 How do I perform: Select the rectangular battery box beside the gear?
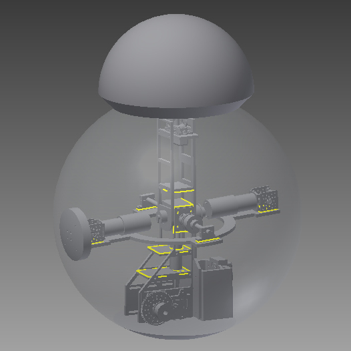click(214, 289)
